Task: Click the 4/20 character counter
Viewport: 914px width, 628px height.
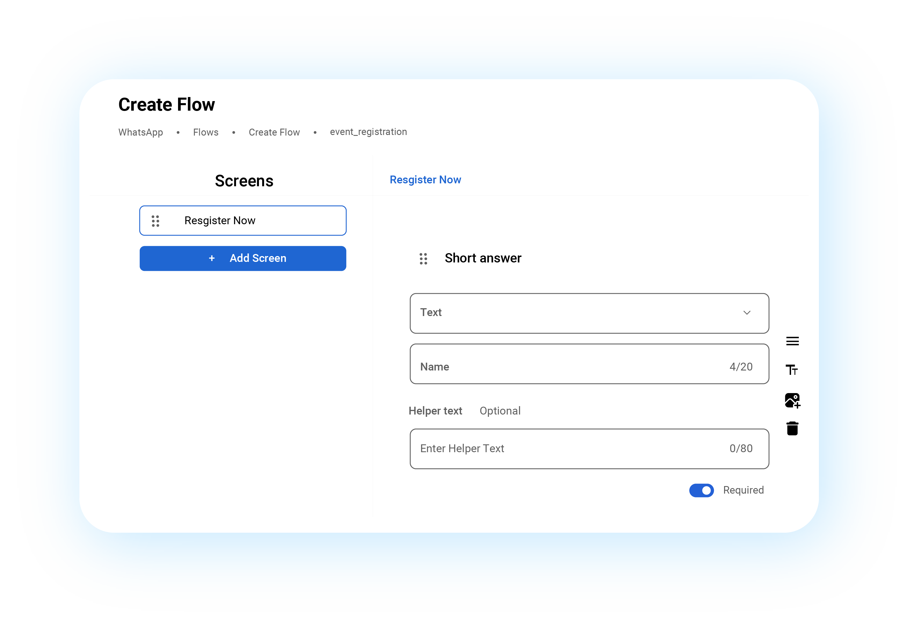Action: [x=741, y=367]
